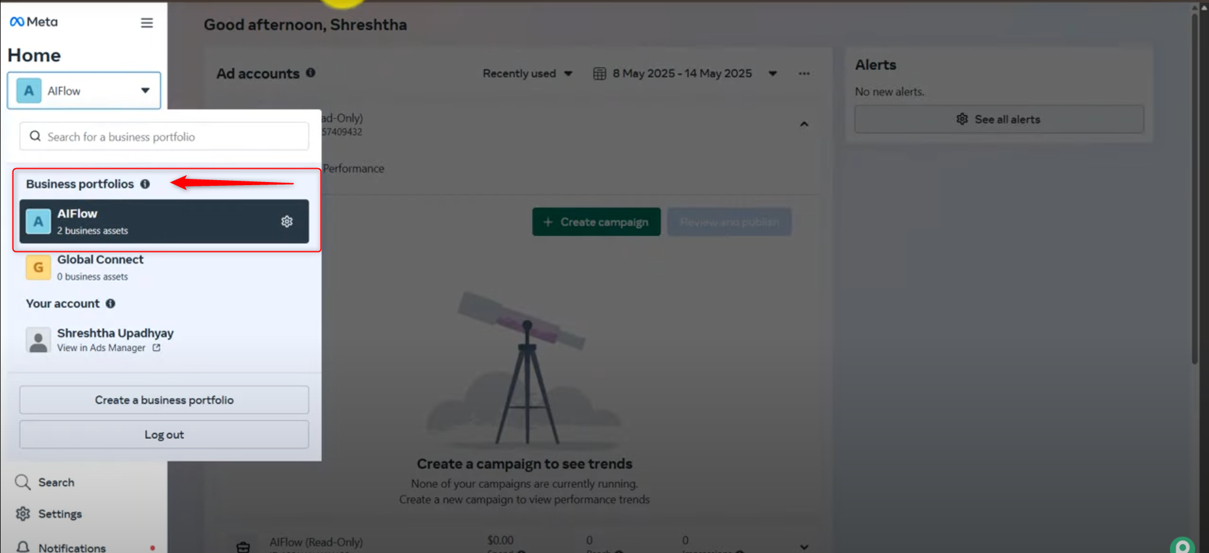Click the green chat bubble icon
This screenshot has width=1209, height=553.
click(x=1183, y=545)
